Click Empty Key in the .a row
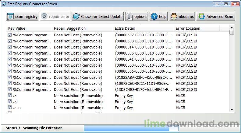This screenshot has height=133, width=241. (124, 96)
